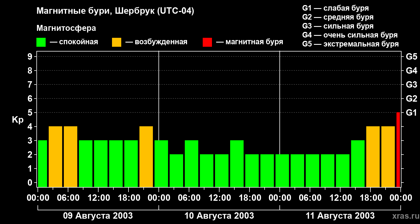Click the red Kp 5 storm bar
Image resolution: width=420 pixels, height=224 pixels.
398,150
